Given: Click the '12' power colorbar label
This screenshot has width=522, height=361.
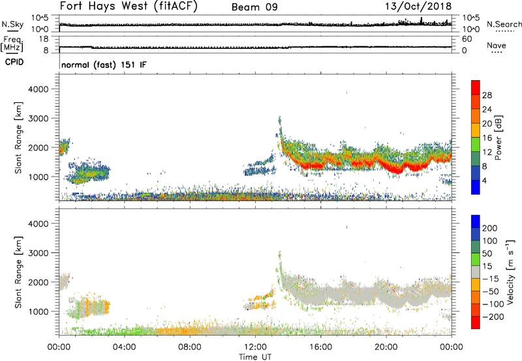Looking at the screenshot, I should click(x=487, y=152).
